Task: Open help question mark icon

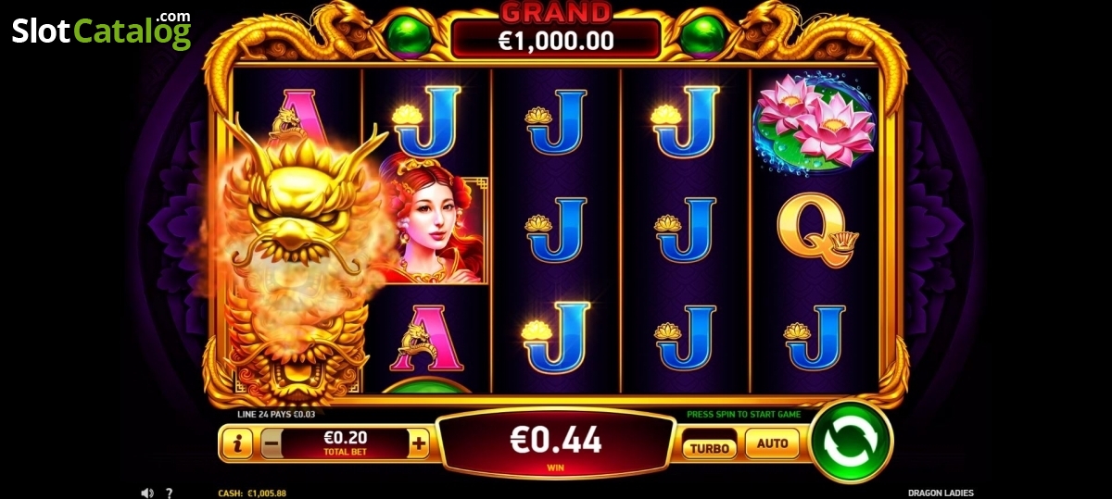Action: click(169, 493)
